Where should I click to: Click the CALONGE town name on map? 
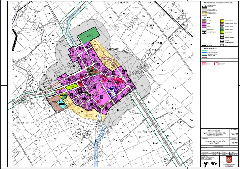click(x=112, y=49)
